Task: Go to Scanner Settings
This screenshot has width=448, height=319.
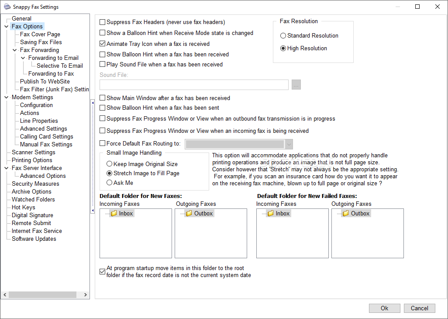Action: pos(34,152)
